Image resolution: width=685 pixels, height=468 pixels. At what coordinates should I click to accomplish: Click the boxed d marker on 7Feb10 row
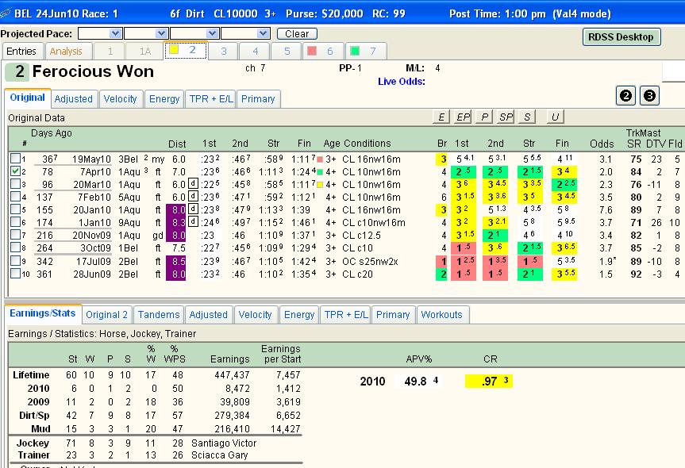193,196
